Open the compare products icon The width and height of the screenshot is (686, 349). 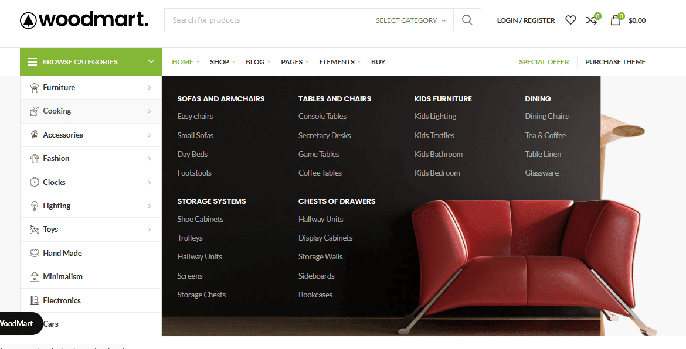(592, 20)
